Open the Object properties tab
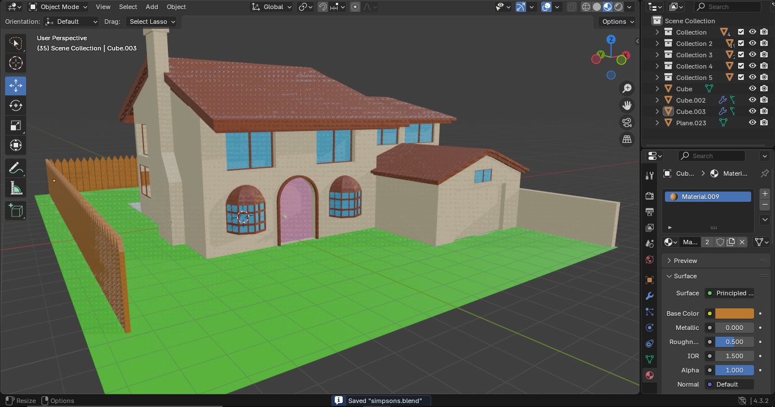Screen dimensions: 775x407 (650, 280)
